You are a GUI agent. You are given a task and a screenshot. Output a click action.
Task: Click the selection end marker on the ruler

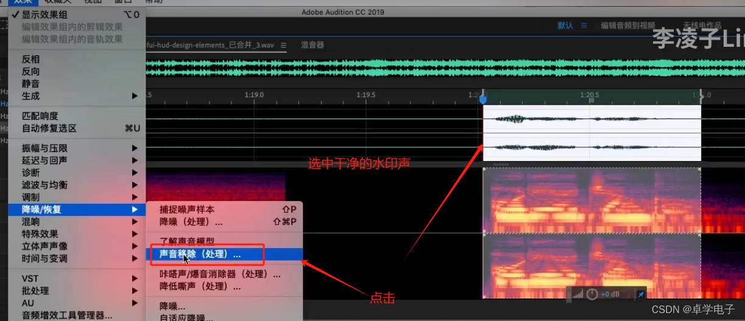(x=701, y=96)
